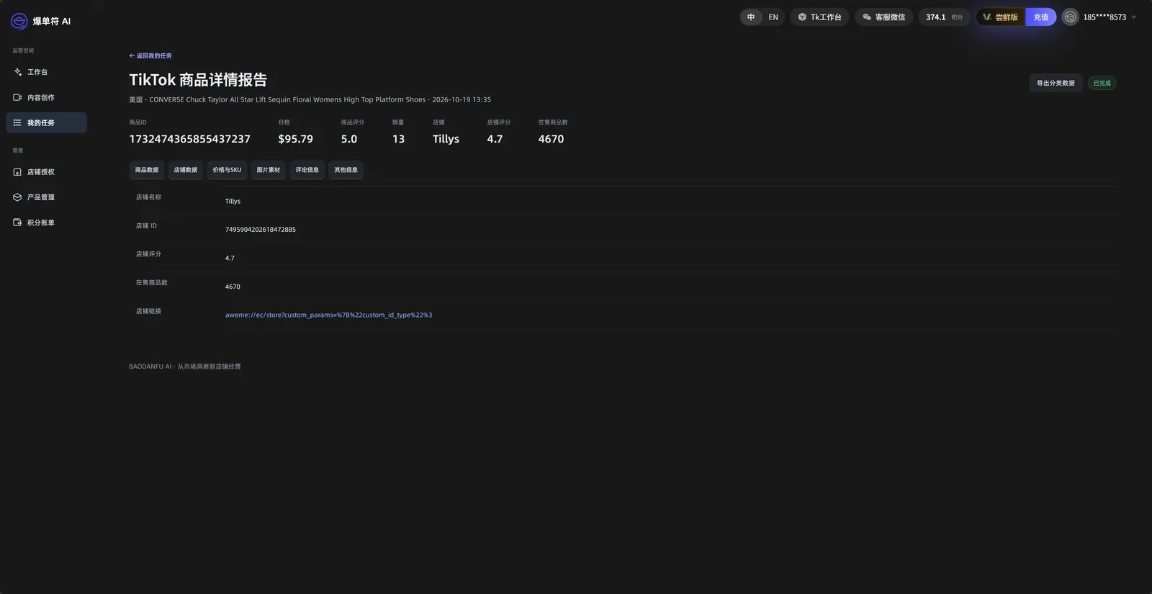
Task: Open 内容创作 in the sidebar
Action: click(46, 97)
